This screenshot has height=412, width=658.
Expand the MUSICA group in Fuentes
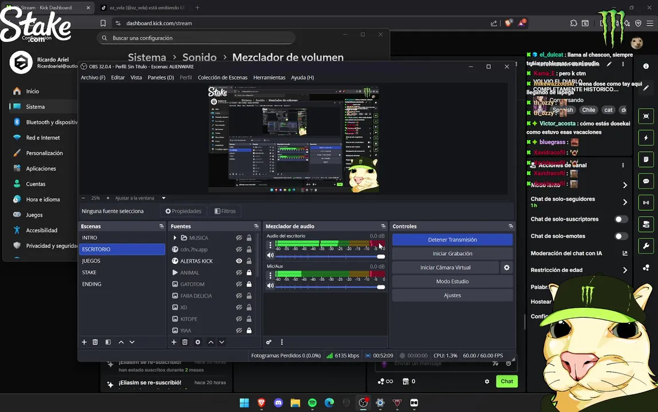tap(175, 237)
